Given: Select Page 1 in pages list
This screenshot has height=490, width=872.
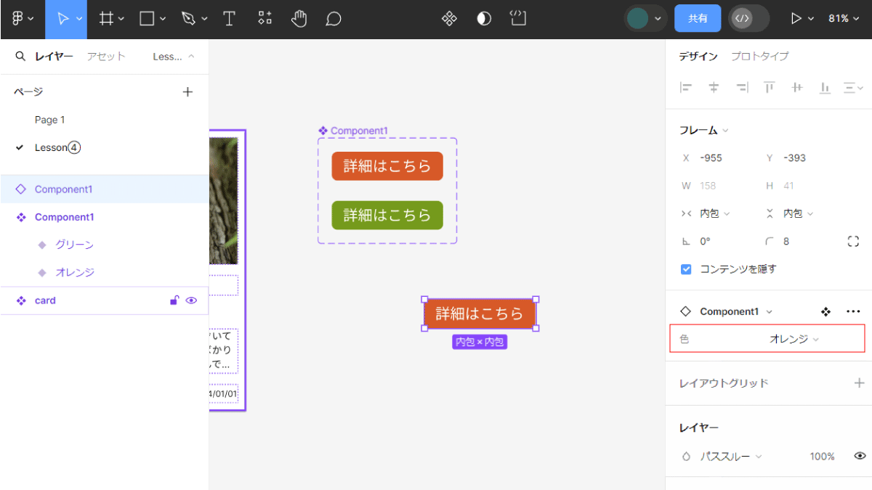Looking at the screenshot, I should click(50, 120).
